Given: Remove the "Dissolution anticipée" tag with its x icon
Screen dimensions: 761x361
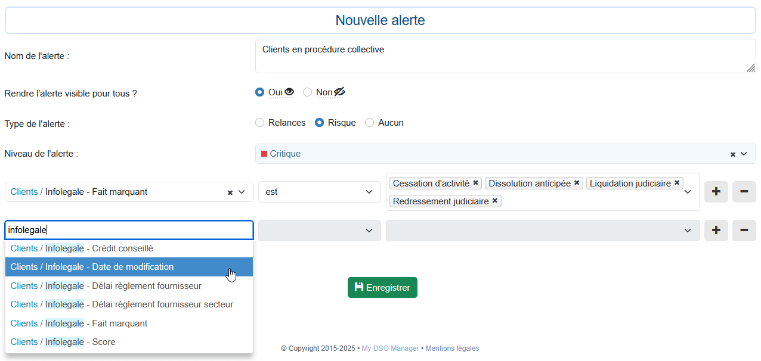Looking at the screenshot, I should pos(576,183).
